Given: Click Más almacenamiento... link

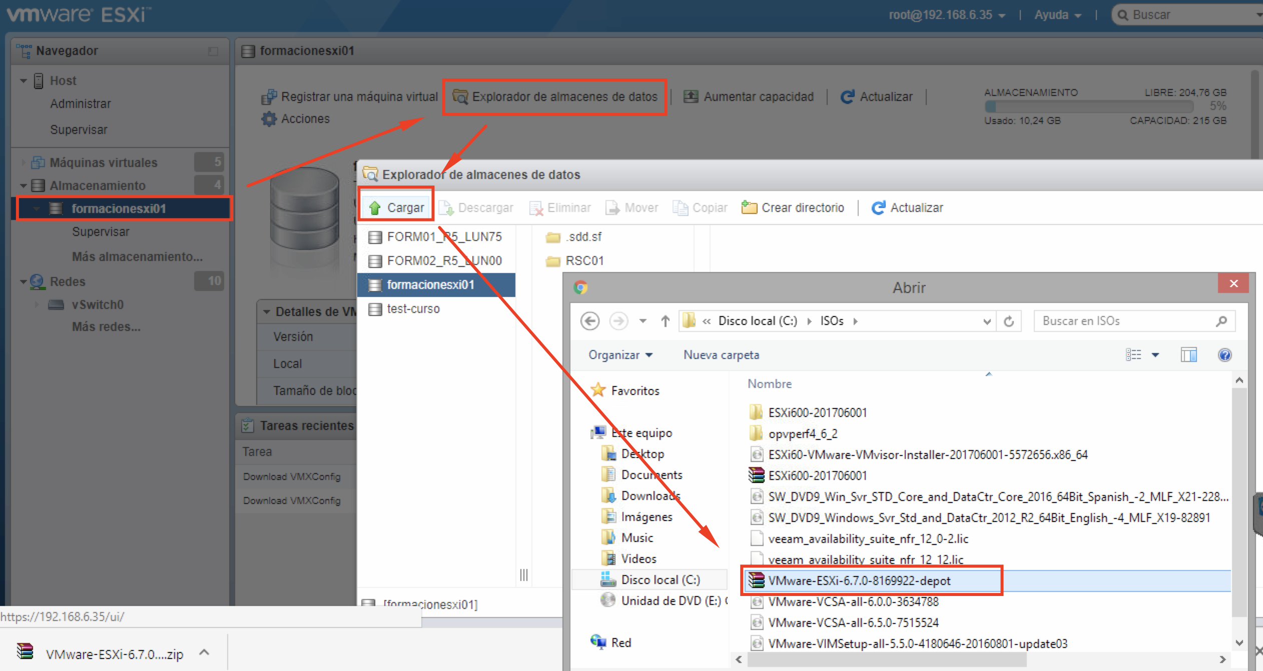Looking at the screenshot, I should click(138, 256).
